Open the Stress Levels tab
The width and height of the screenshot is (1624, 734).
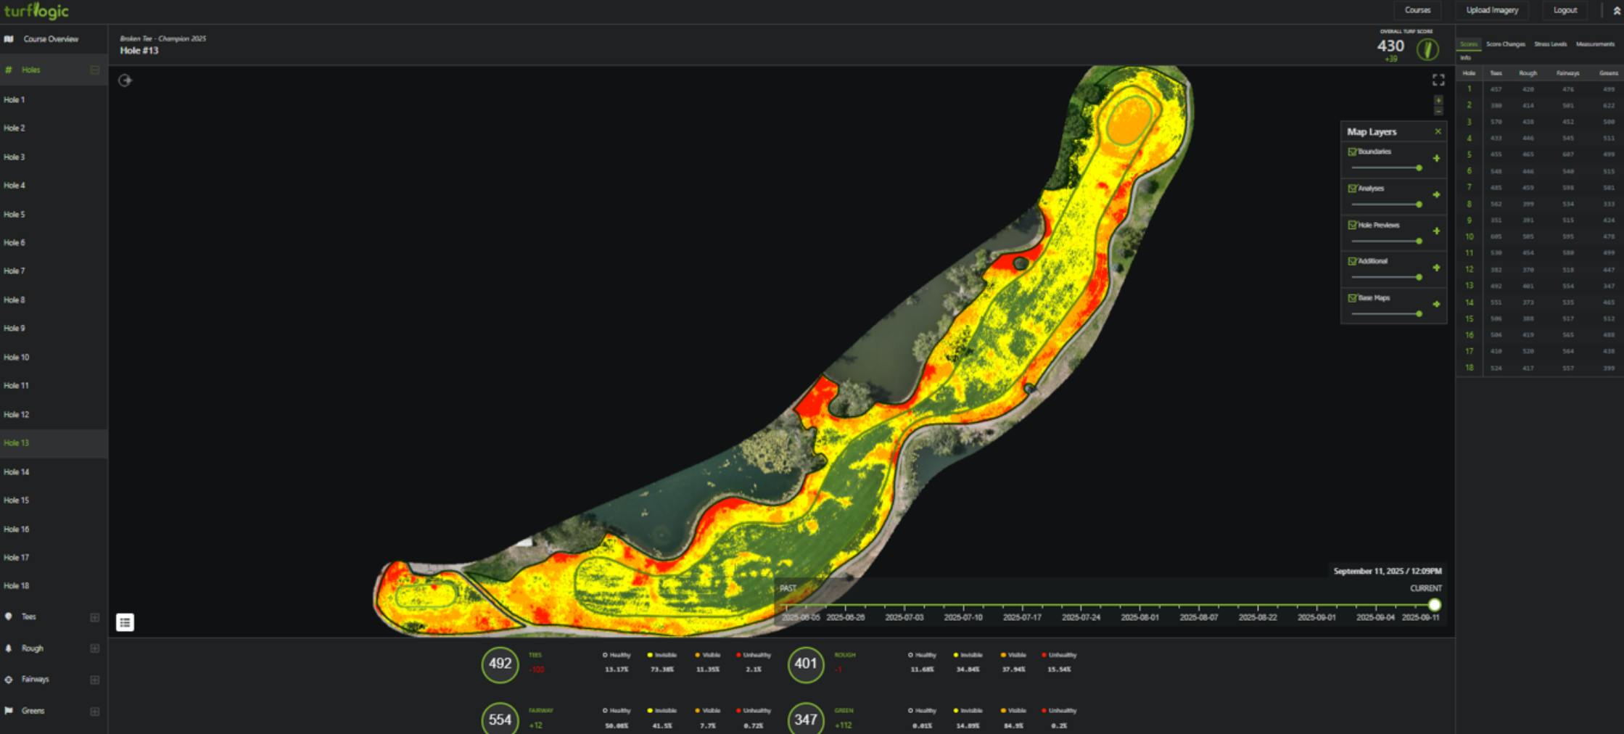(x=1550, y=44)
